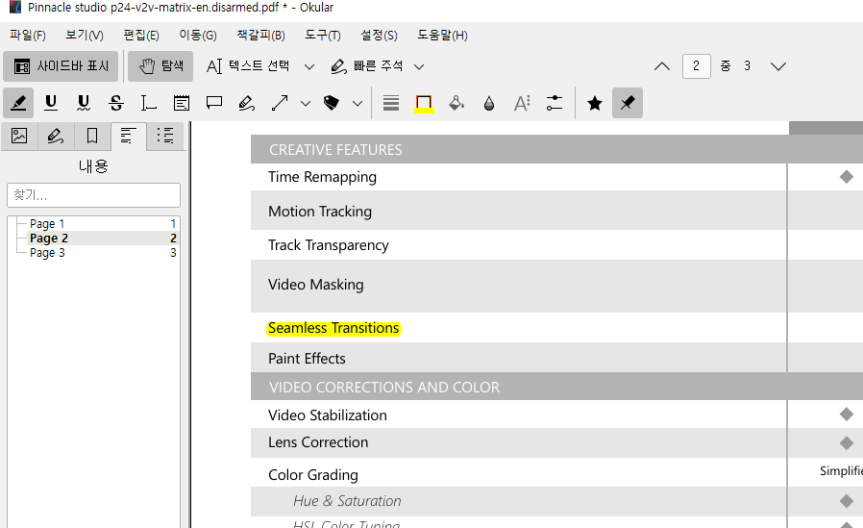863x528 pixels.
Task: Open the quick annotations dropdown arrow
Action: tap(419, 67)
